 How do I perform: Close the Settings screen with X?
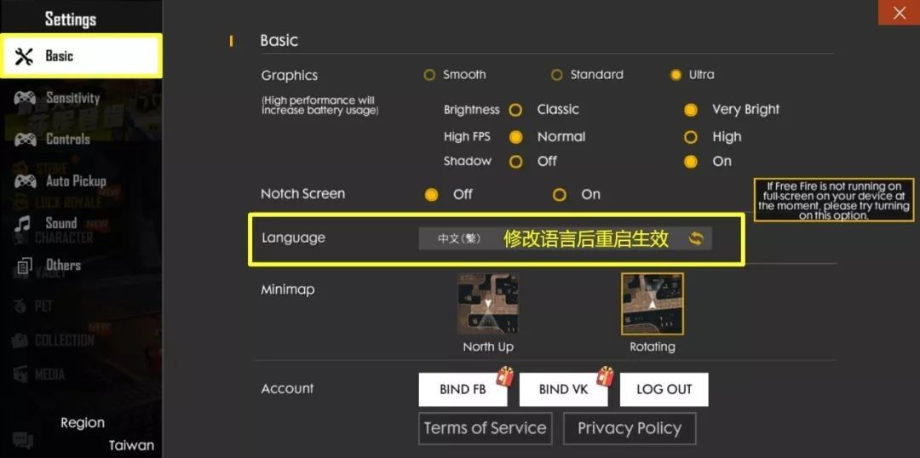(x=899, y=13)
